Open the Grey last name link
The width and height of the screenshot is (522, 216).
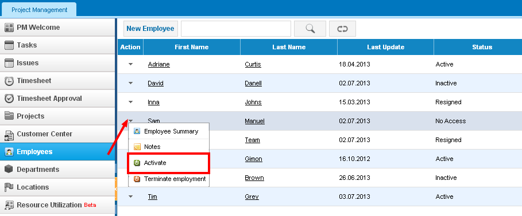point(252,197)
